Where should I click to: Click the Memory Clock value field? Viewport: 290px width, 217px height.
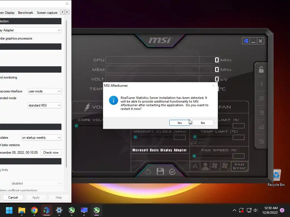coord(180,137)
